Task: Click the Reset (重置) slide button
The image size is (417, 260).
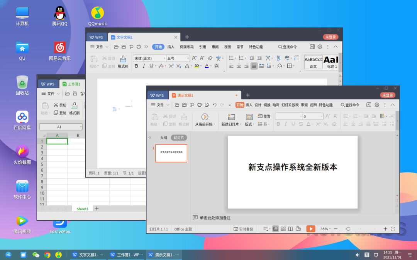Action: 264,116
